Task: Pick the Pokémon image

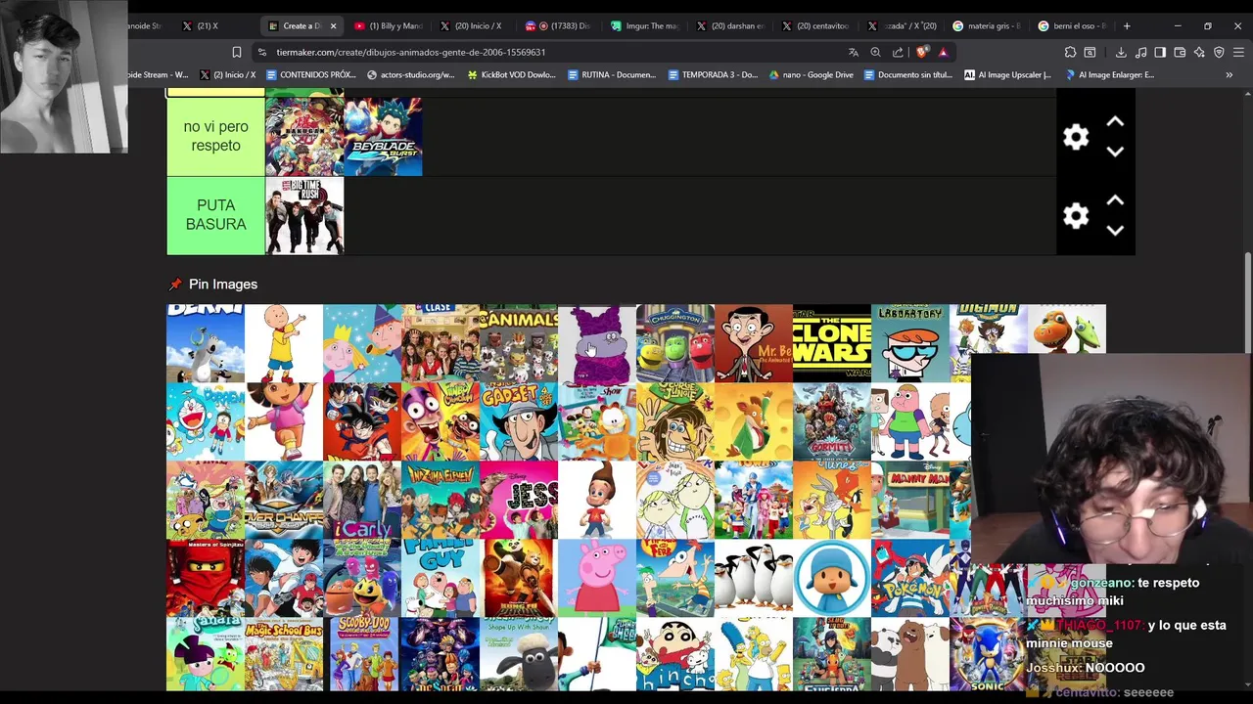Action: pos(910,578)
